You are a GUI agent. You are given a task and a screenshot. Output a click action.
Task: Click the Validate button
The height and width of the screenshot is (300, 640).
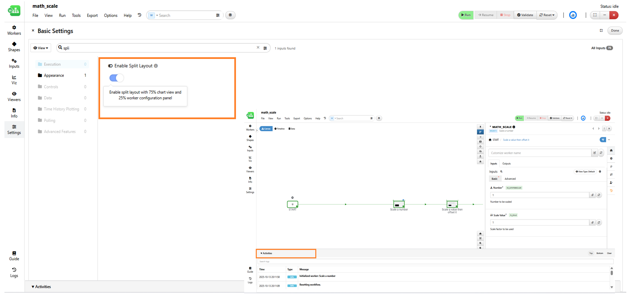pos(525,15)
